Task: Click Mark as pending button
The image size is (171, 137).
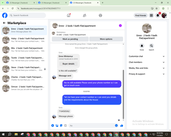Action: (x=70, y=39)
